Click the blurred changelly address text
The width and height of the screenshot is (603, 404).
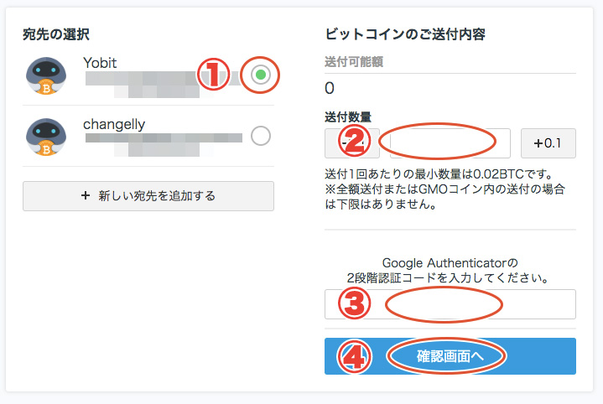(x=164, y=144)
